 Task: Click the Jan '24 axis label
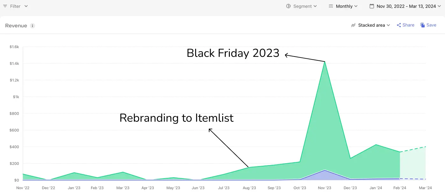pos(376,188)
